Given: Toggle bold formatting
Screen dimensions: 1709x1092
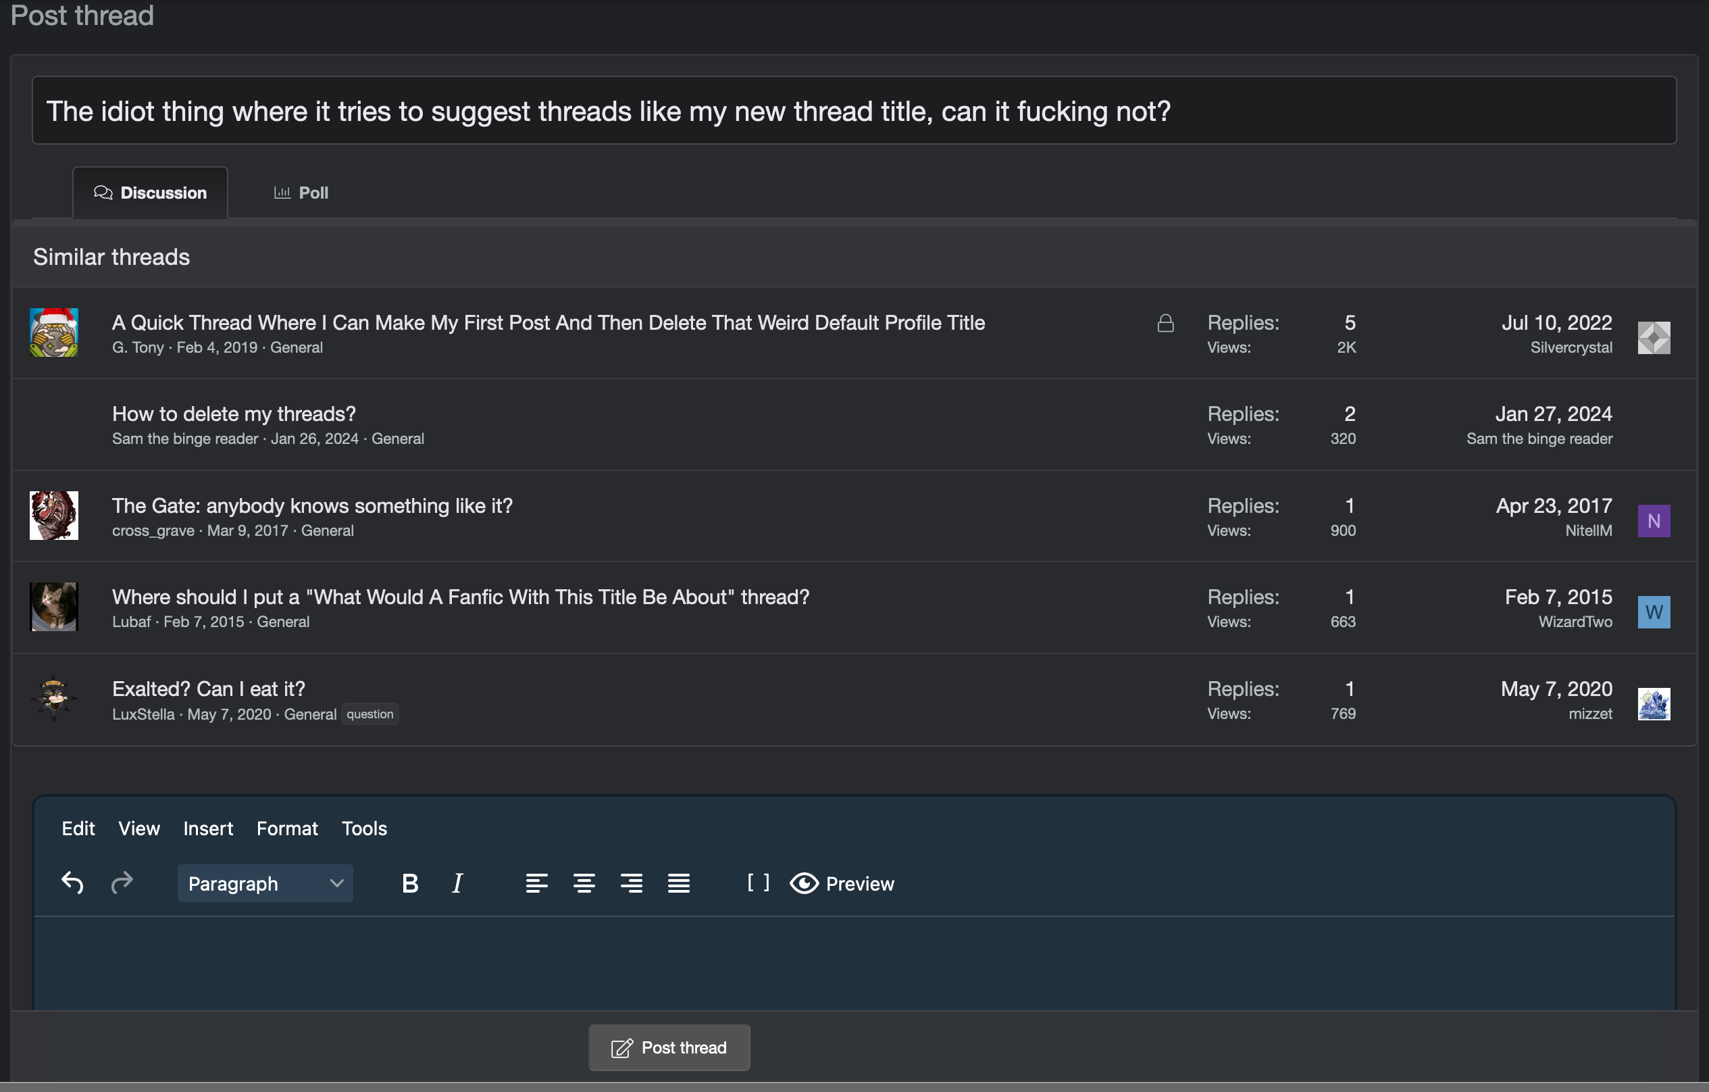Looking at the screenshot, I should point(409,883).
